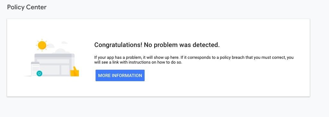Screen dimensions: 329x117
Task: Click the word "Center" in page title
Action: tap(36, 7)
